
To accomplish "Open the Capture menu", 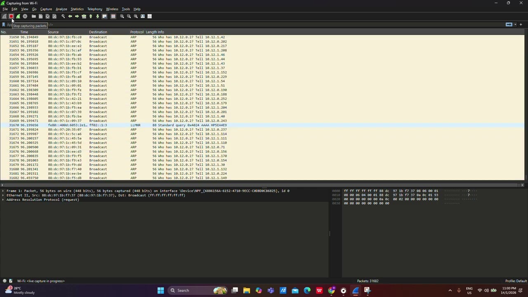I will click(x=46, y=9).
